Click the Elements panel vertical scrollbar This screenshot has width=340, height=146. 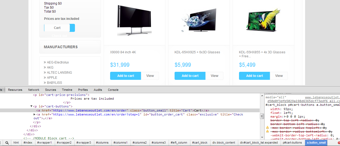[x=262, y=116]
